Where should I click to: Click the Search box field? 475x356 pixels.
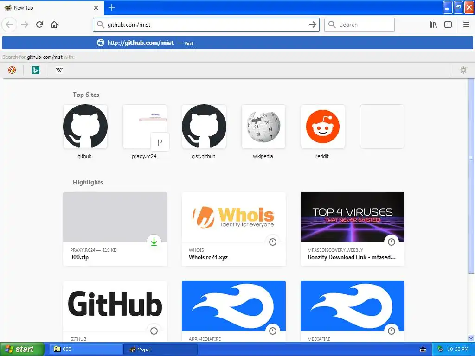[x=359, y=25]
